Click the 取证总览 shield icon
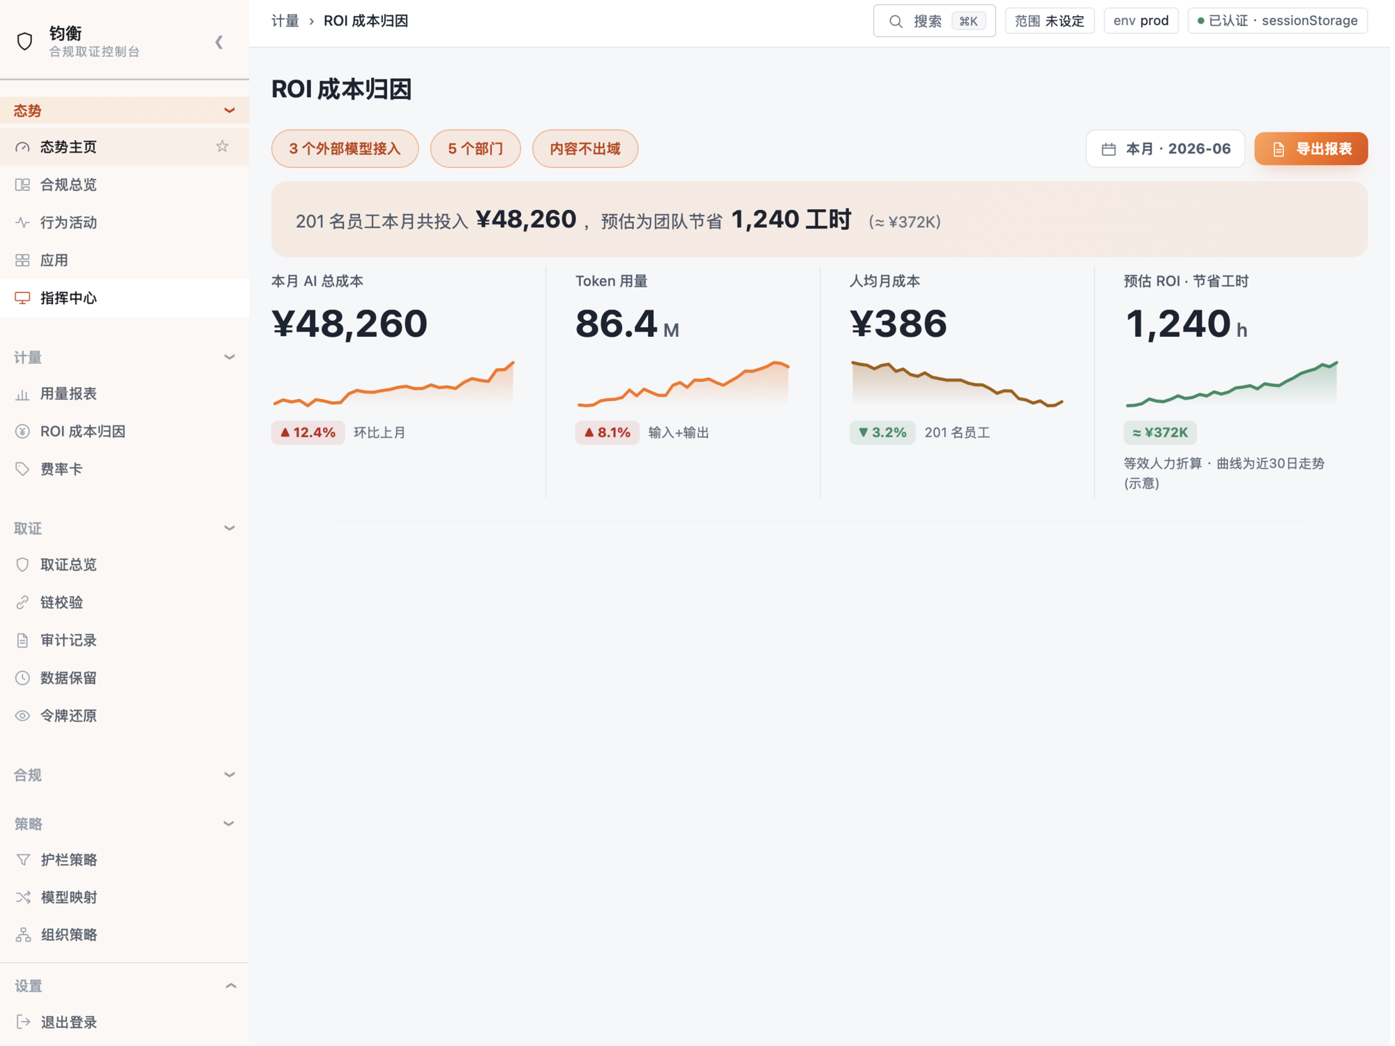The height and width of the screenshot is (1046, 1395). pos(23,565)
